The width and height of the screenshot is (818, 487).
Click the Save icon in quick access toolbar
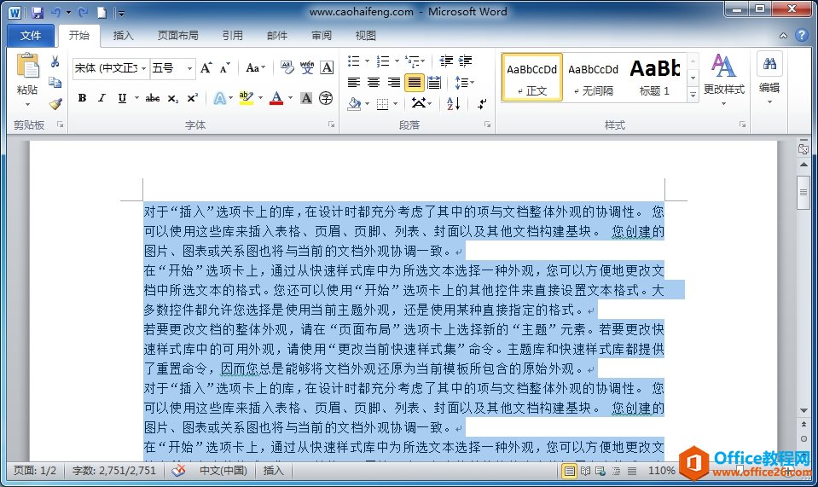pos(37,12)
